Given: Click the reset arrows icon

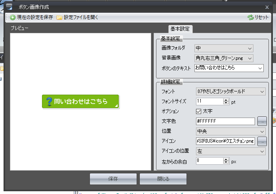Looking at the screenshot, I should point(250,17).
